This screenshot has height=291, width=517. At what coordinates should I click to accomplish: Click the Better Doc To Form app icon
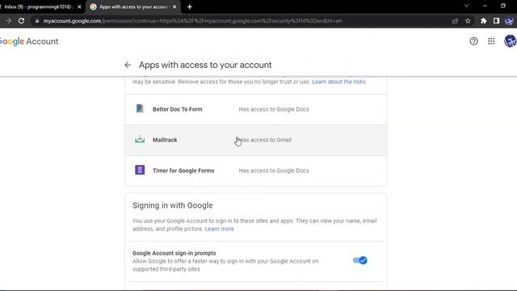(140, 108)
